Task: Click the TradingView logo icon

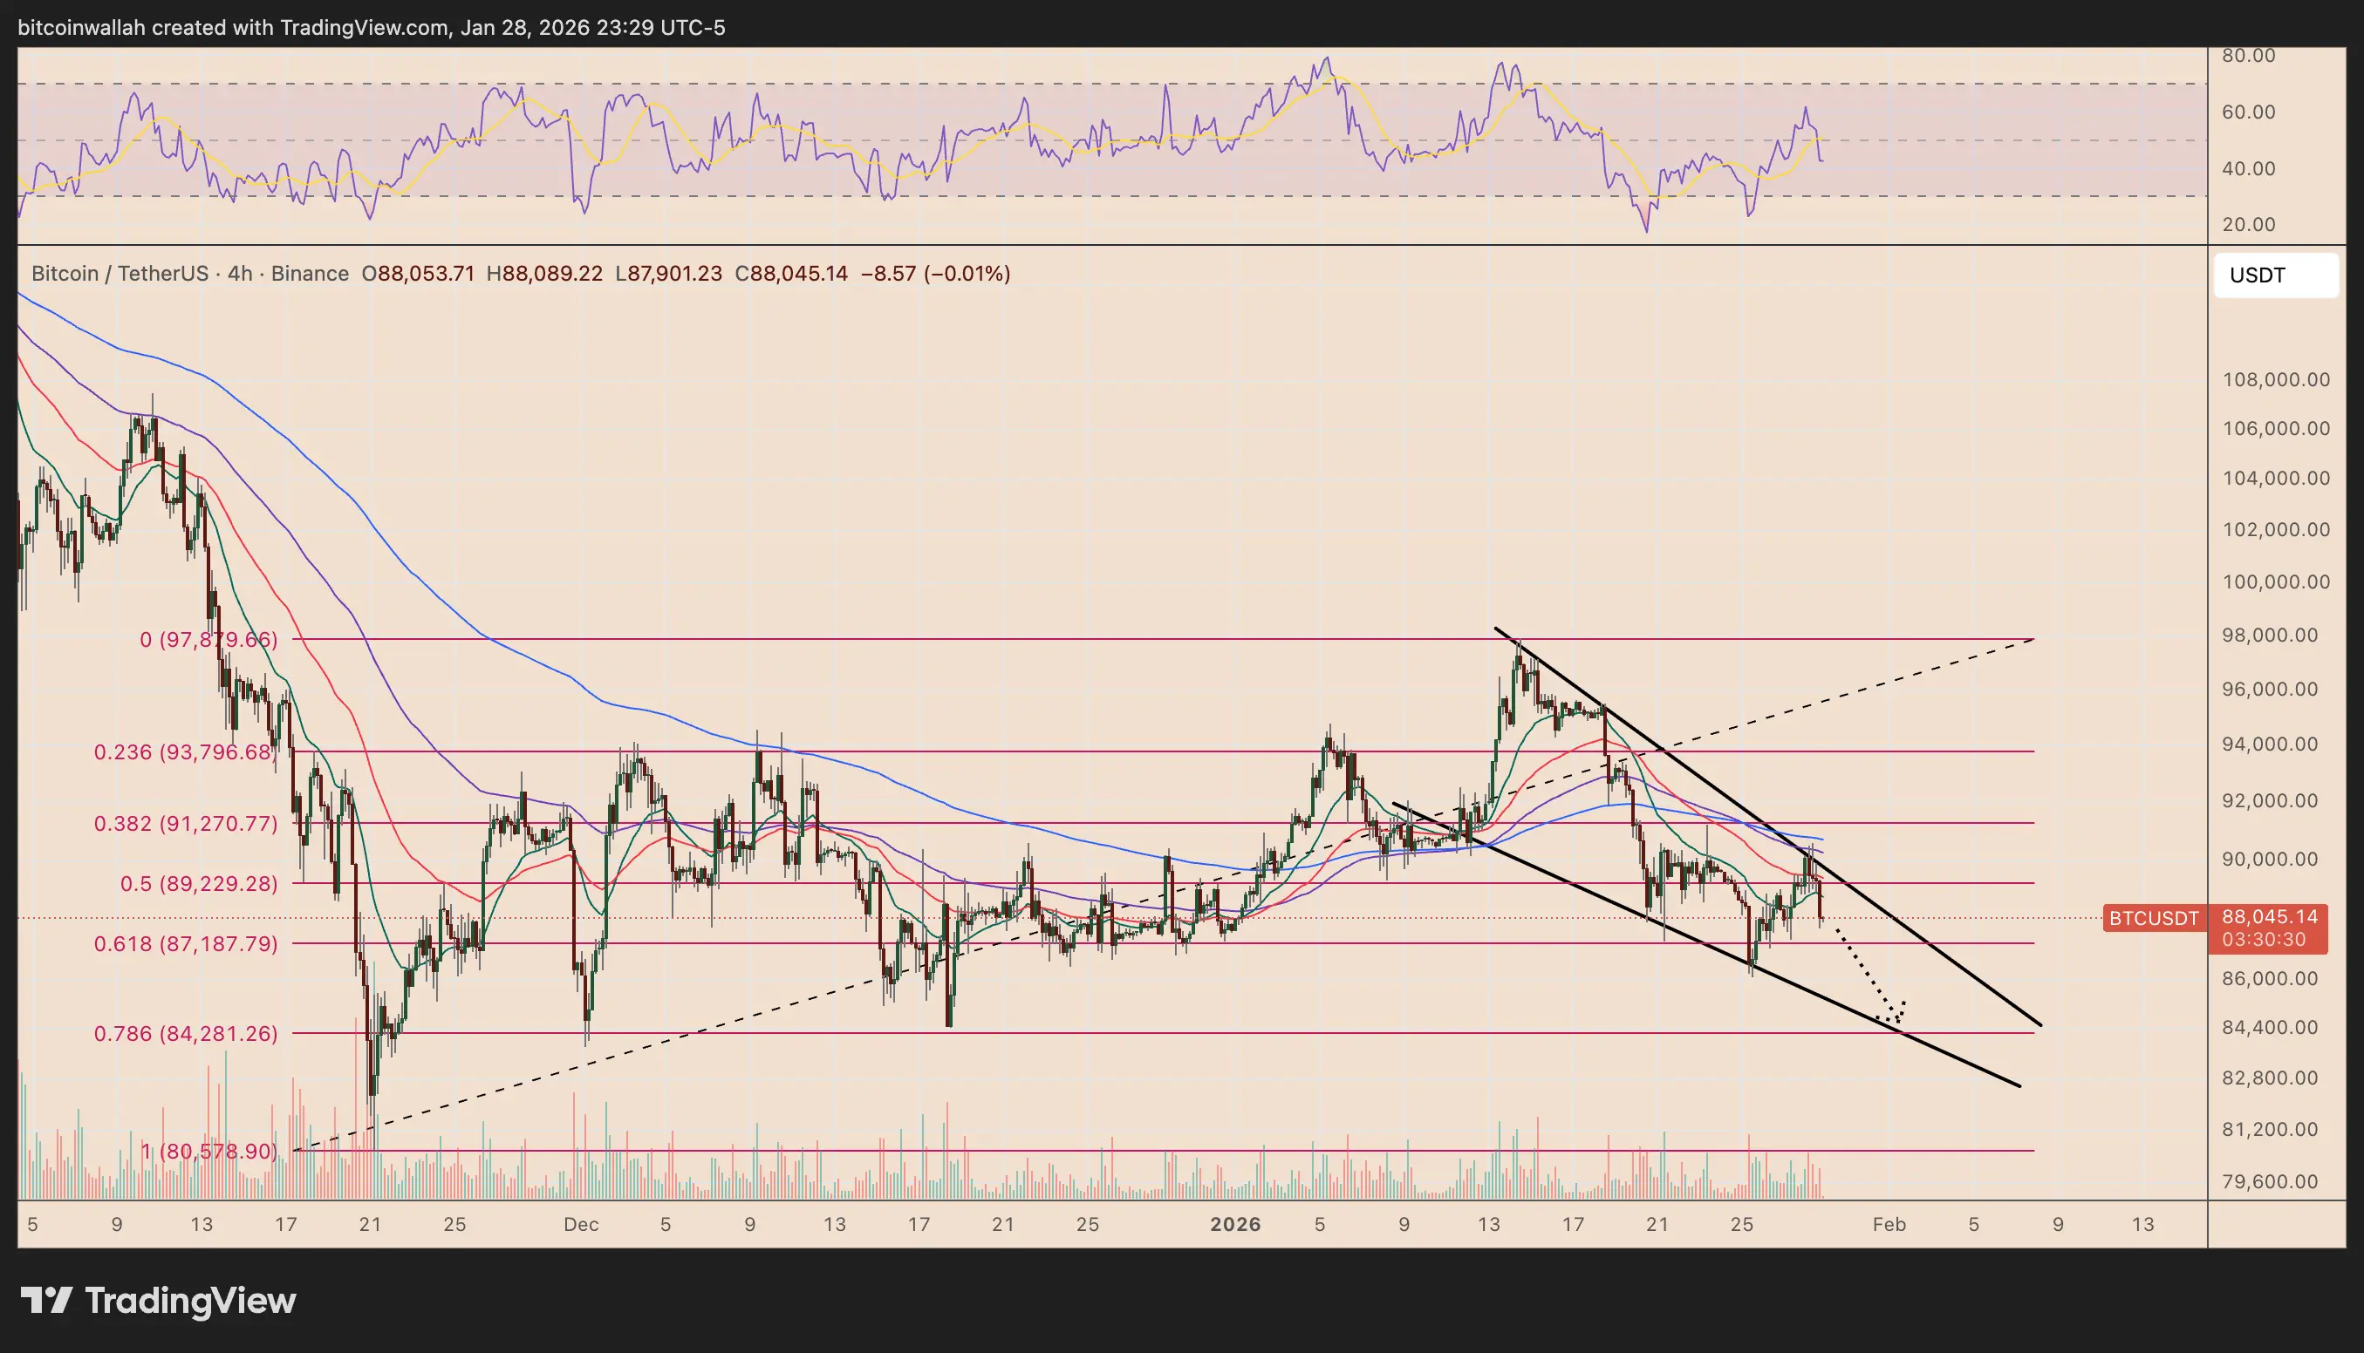Action: click(46, 1300)
